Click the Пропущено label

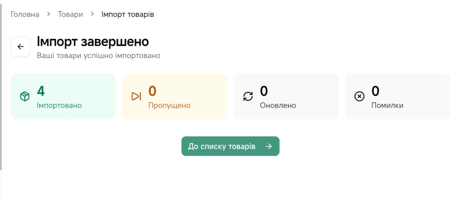pos(169,105)
